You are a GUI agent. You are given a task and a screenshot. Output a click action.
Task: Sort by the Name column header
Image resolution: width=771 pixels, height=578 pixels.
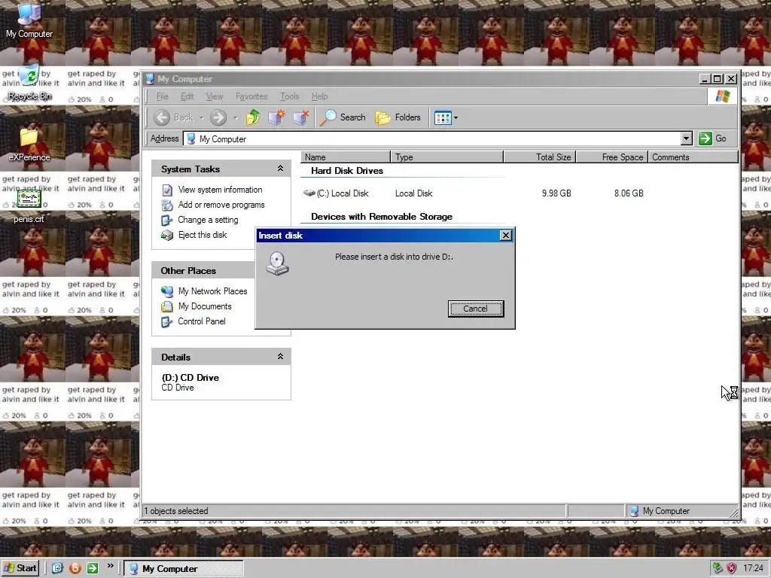345,157
